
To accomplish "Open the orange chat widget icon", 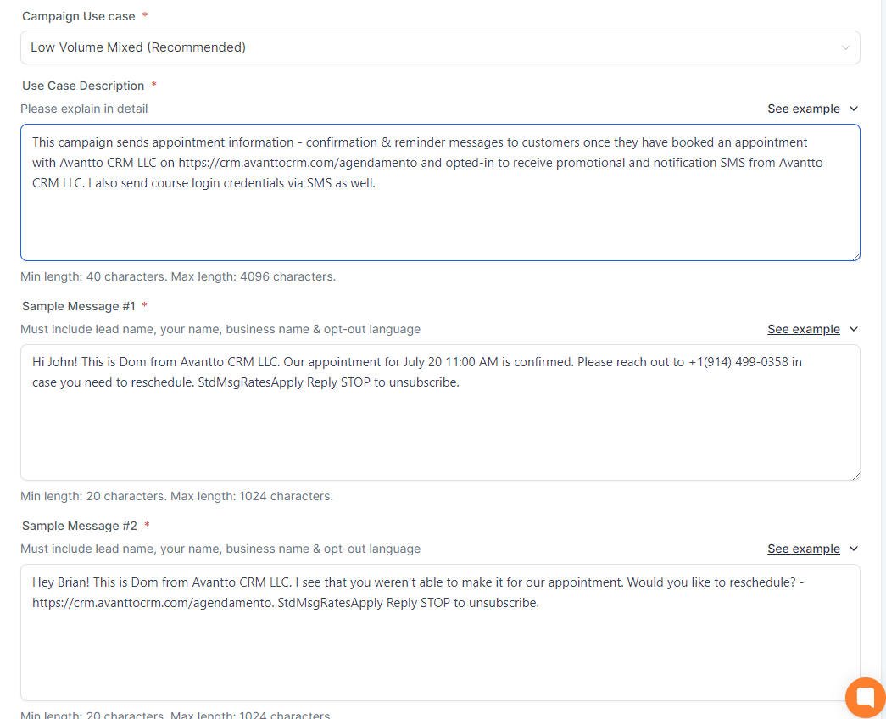I will 865,697.
